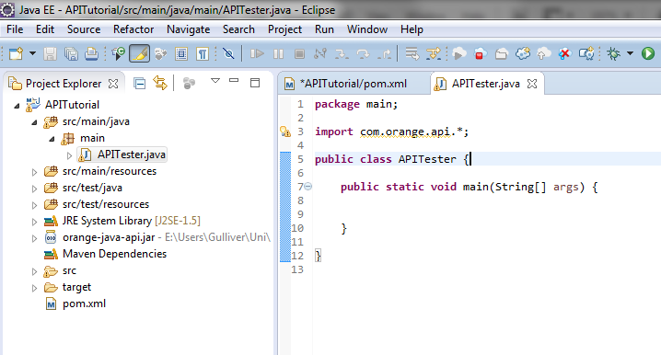Open the Source menu
Viewport: 661px width, 355px height.
(84, 29)
